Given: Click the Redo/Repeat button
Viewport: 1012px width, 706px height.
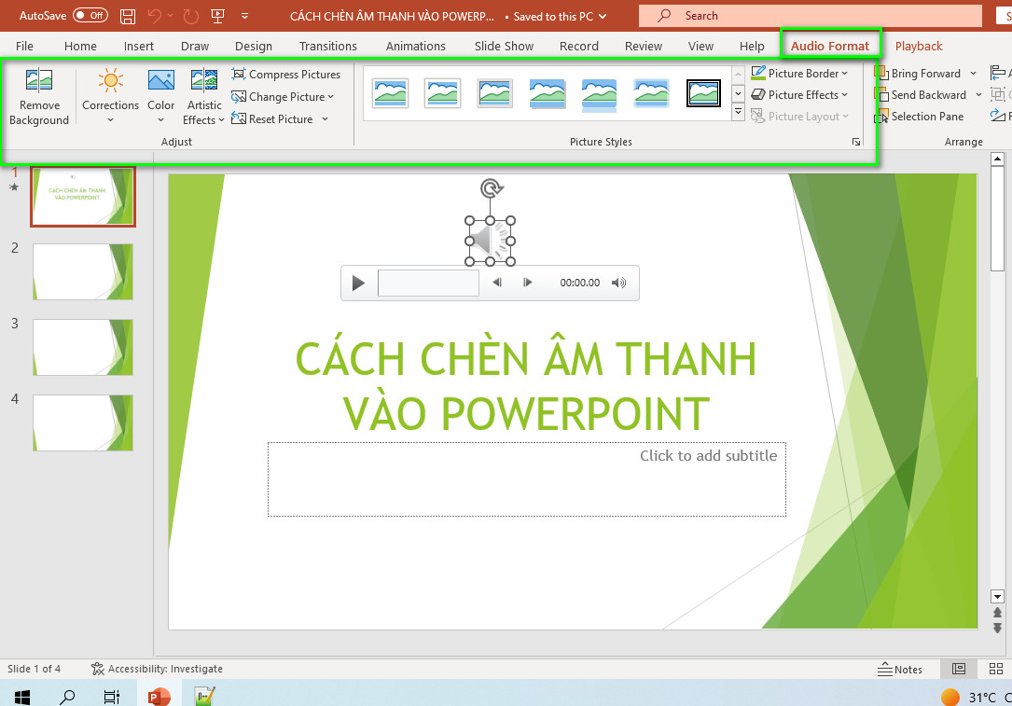Looking at the screenshot, I should (191, 16).
